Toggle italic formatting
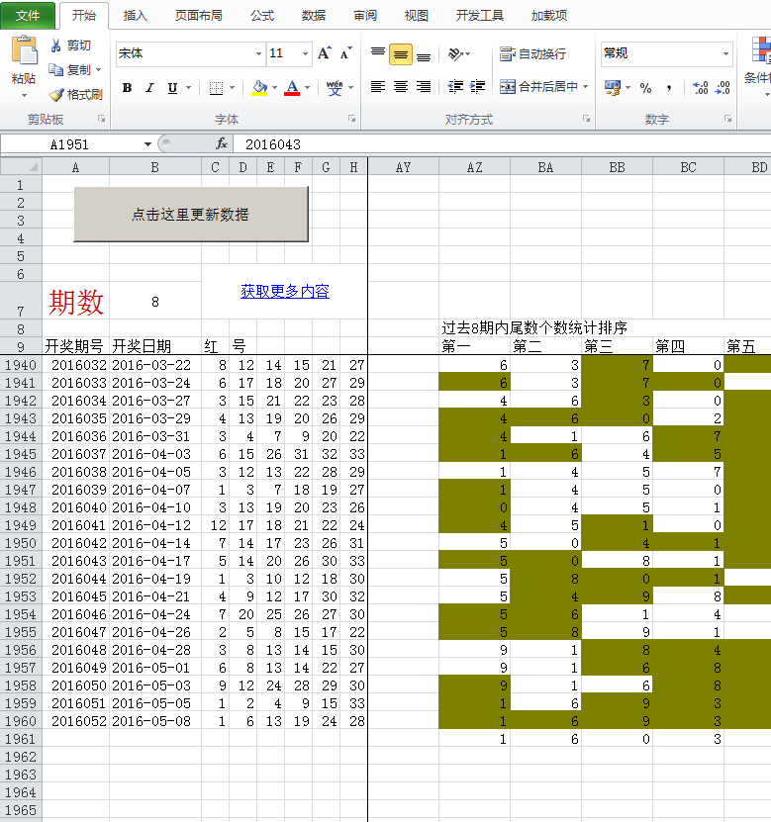Screen dimensions: 771x822 point(149,88)
